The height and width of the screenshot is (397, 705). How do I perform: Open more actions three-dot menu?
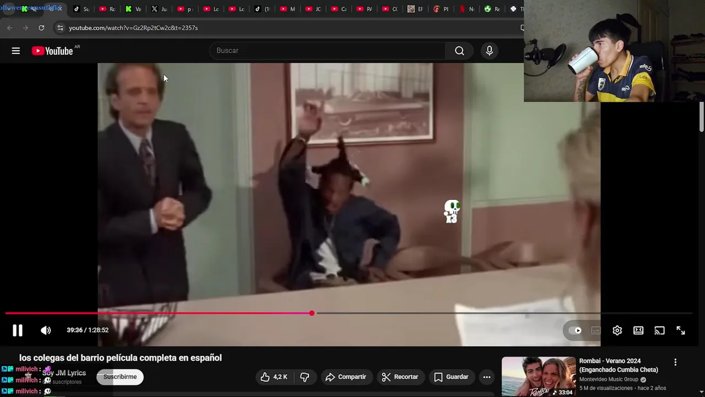(487, 377)
